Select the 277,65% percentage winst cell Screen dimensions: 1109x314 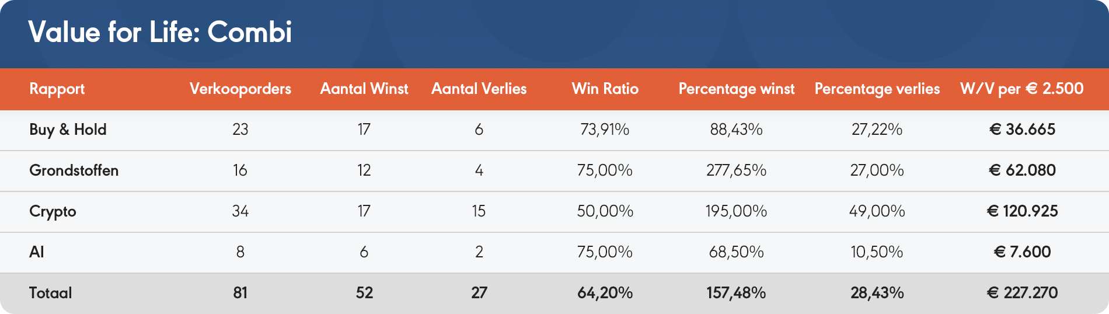pyautogui.click(x=737, y=170)
